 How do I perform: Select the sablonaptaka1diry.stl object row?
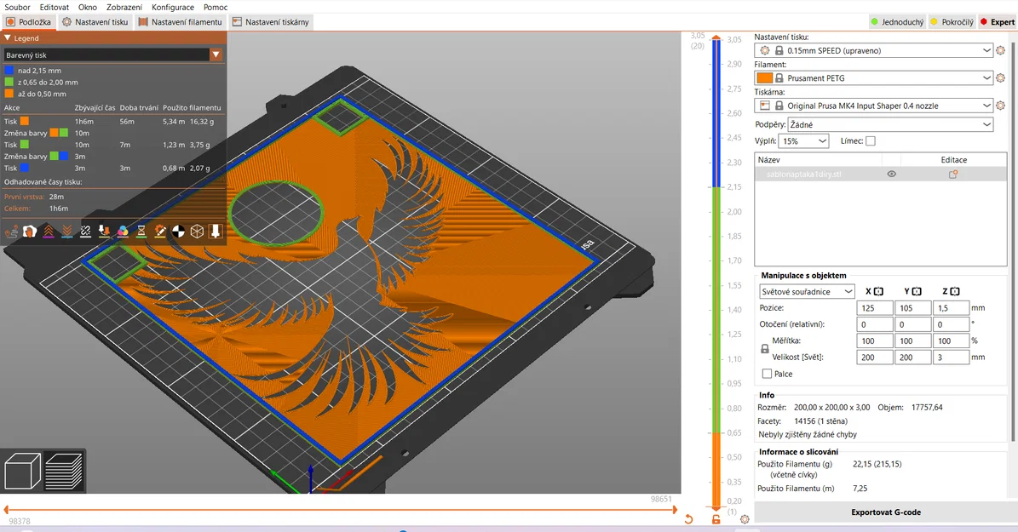[x=880, y=174]
